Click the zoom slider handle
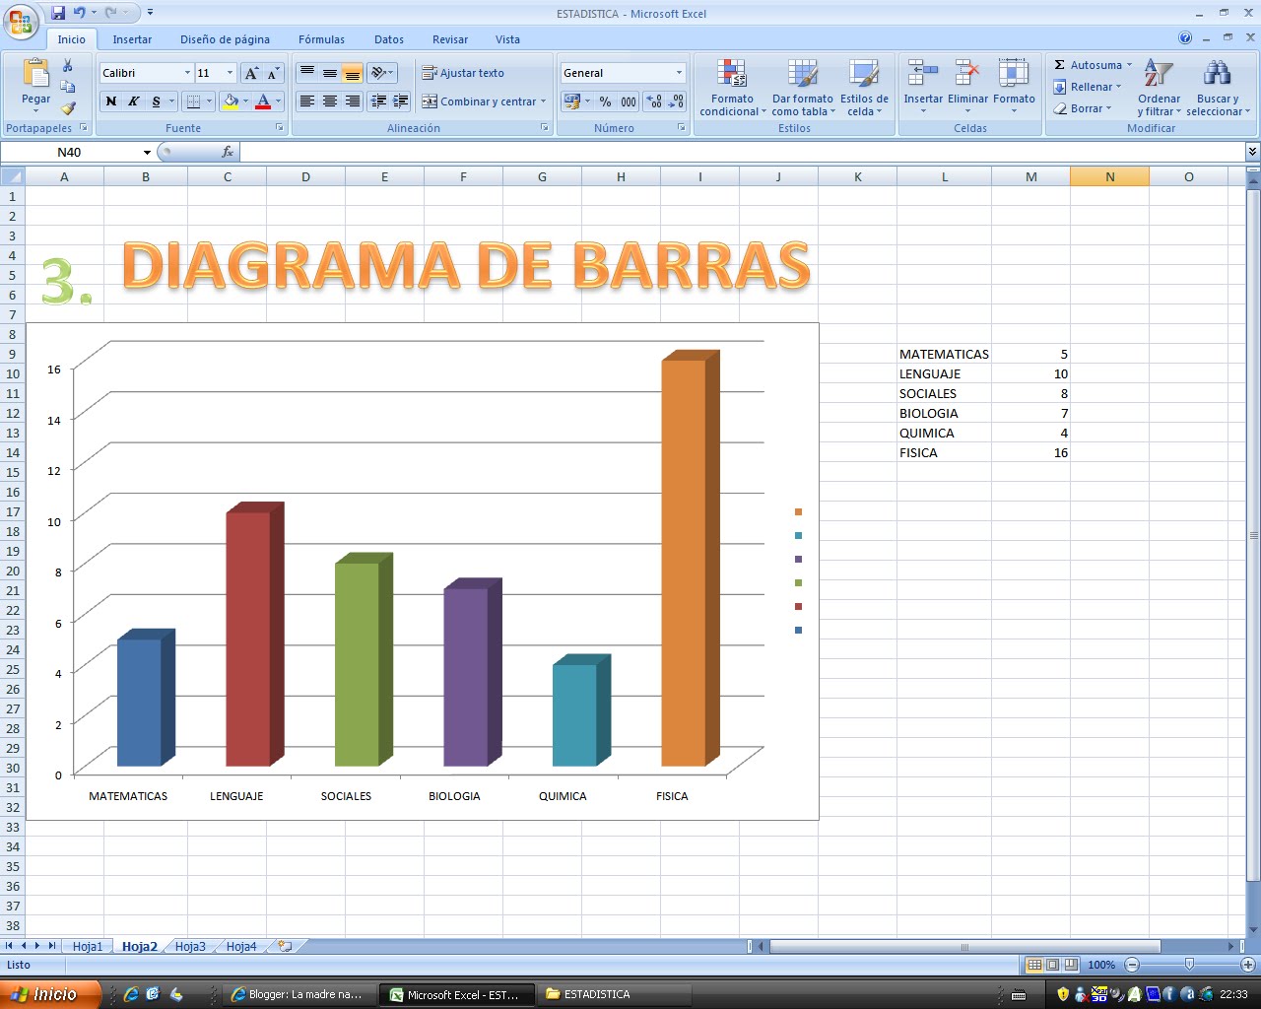The image size is (1261, 1009). click(x=1189, y=965)
